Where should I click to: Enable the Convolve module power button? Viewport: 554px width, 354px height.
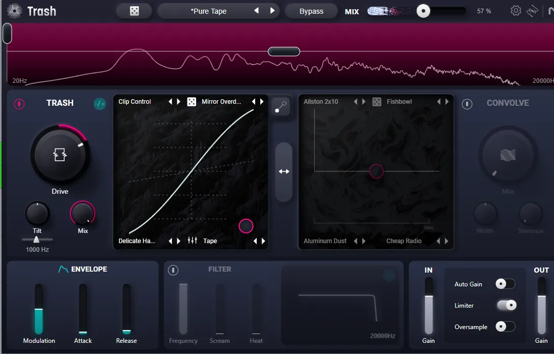[467, 104]
